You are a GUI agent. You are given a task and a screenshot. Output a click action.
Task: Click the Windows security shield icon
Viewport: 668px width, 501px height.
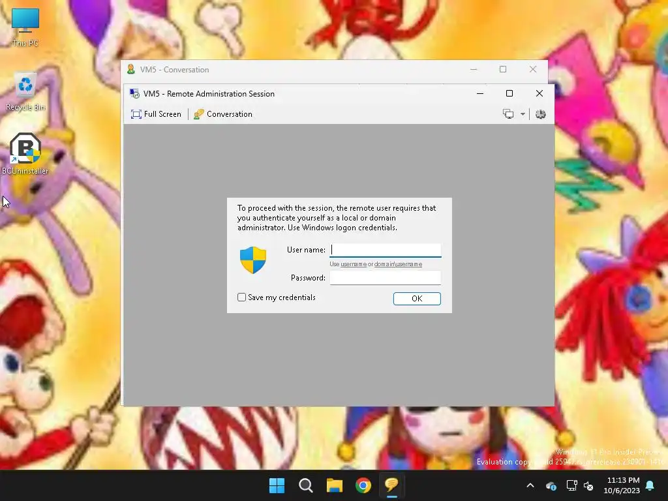(253, 260)
